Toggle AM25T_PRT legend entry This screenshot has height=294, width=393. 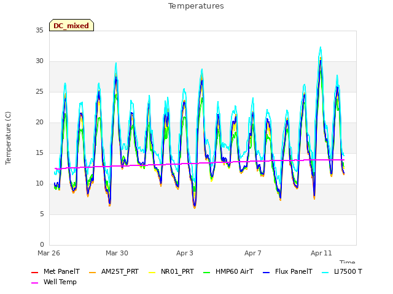[x=114, y=271]
